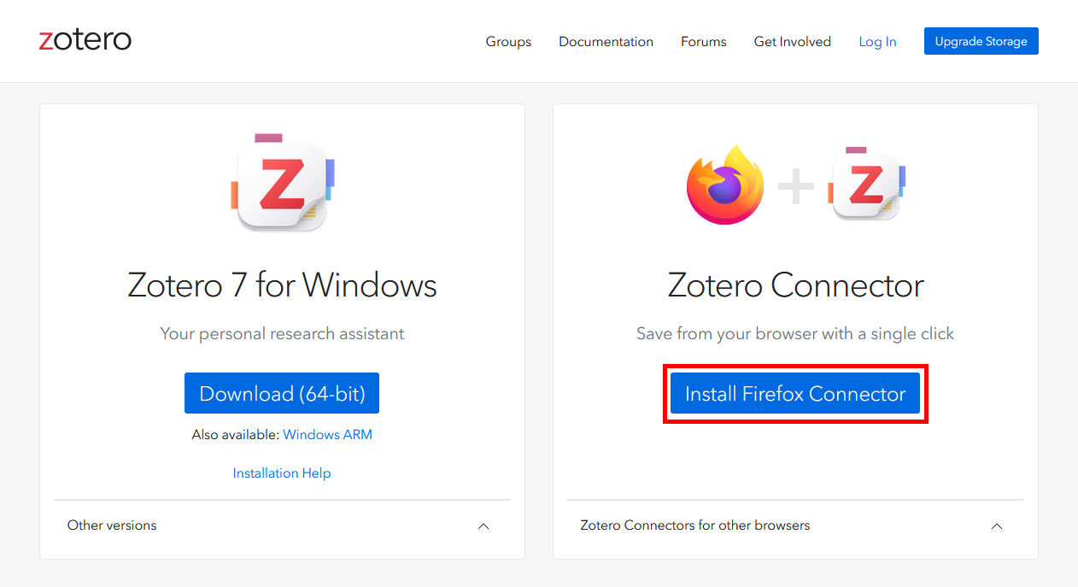Click the "Zotero Connector" heading

point(795,285)
